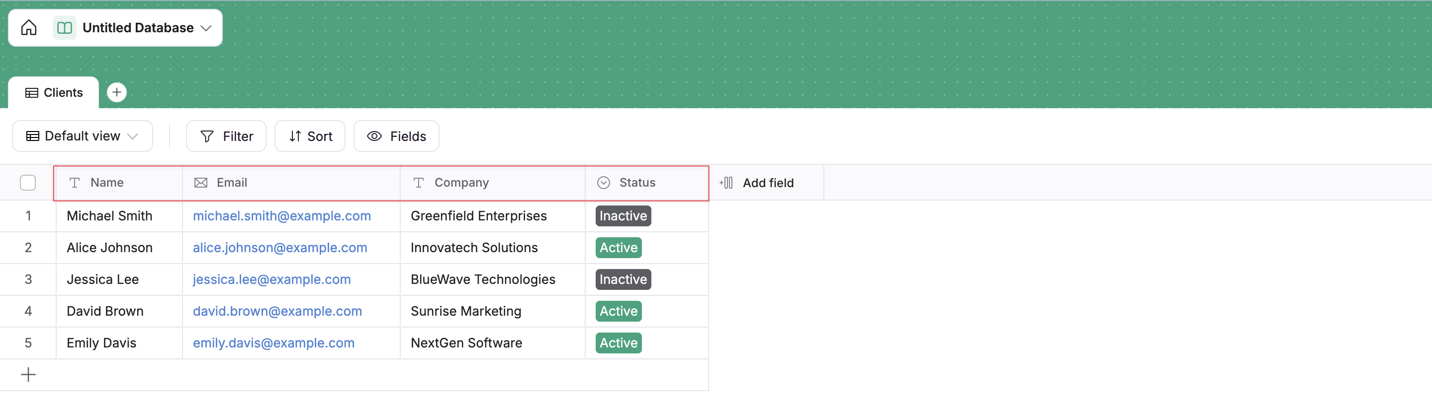Click the text-type icon beside Company

pyautogui.click(x=419, y=183)
